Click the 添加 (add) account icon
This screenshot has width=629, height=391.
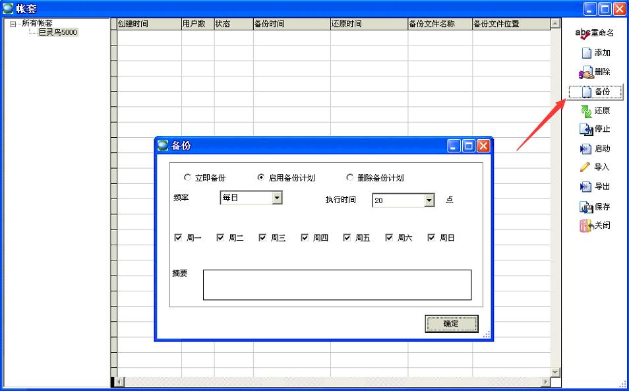coord(586,53)
